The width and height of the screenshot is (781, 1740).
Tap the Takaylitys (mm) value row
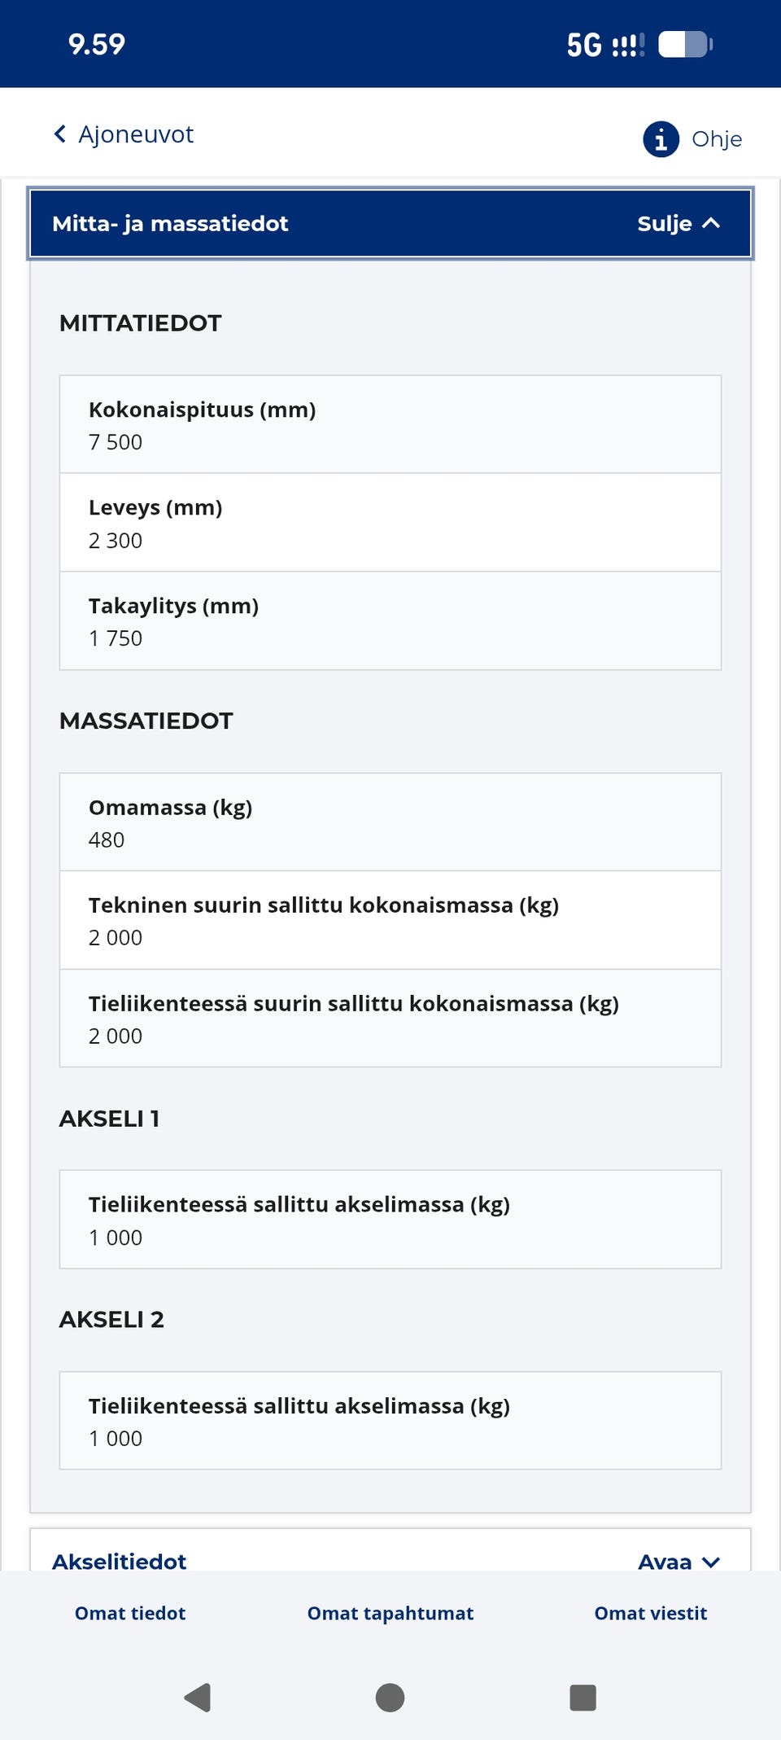point(390,621)
